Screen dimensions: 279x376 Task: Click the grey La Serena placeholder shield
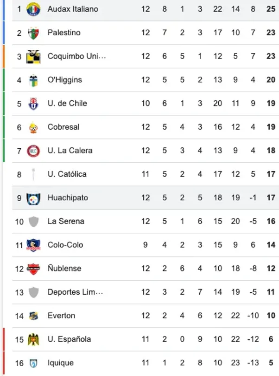(x=33, y=222)
